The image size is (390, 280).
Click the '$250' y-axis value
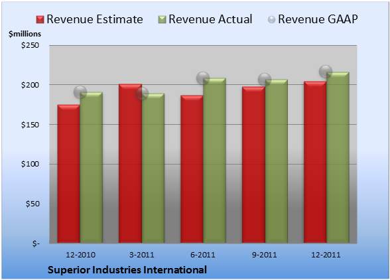pyautogui.click(x=30, y=45)
